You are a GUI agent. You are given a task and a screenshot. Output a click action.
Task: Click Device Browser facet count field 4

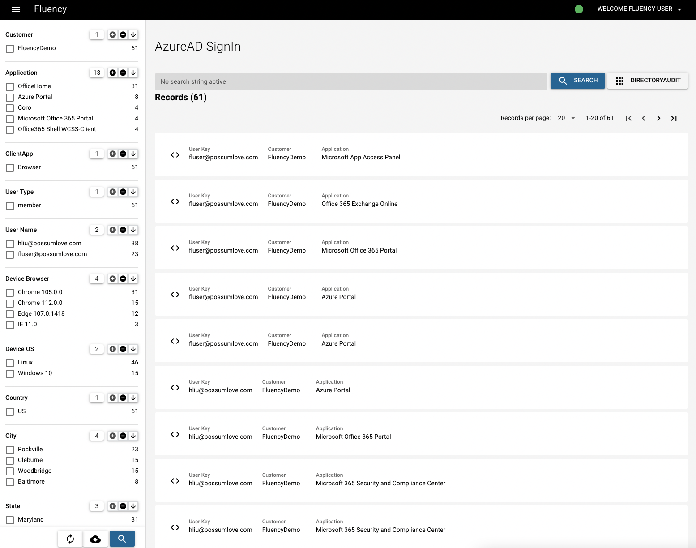[x=97, y=278]
